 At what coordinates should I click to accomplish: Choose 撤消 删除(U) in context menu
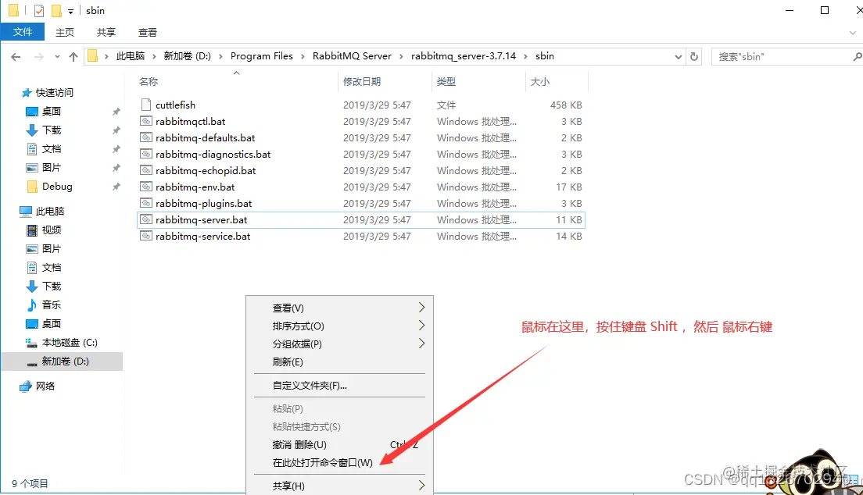tap(339, 444)
